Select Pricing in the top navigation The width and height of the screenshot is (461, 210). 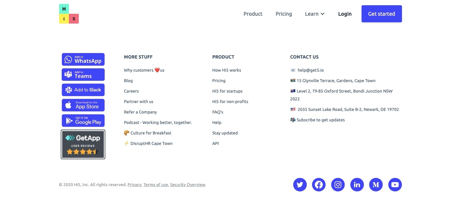[284, 14]
